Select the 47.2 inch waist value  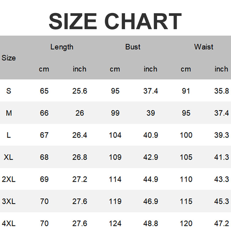click(221, 223)
